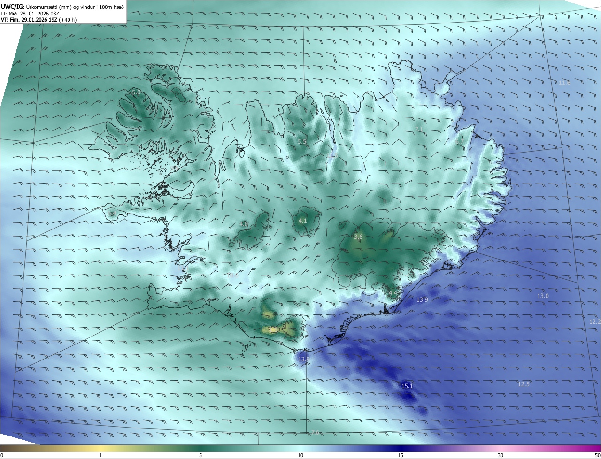Click the 7.6 value at the bottom center

pos(315,432)
